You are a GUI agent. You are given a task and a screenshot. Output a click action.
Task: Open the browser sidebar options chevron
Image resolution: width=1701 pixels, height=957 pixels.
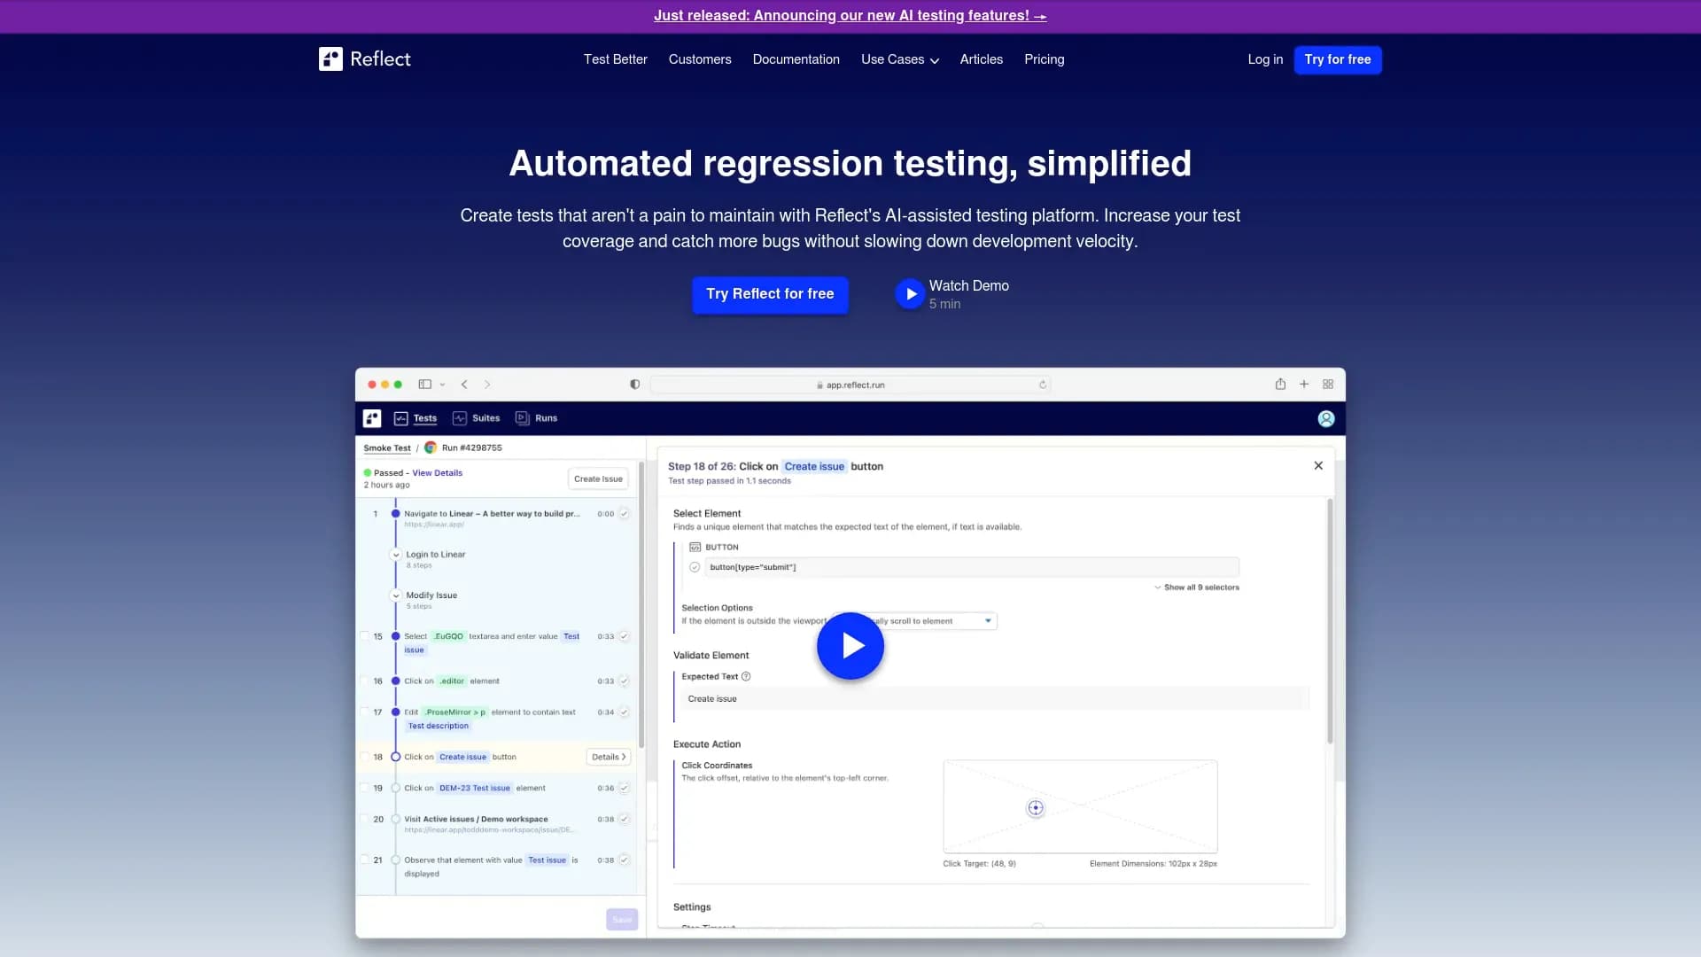click(442, 385)
